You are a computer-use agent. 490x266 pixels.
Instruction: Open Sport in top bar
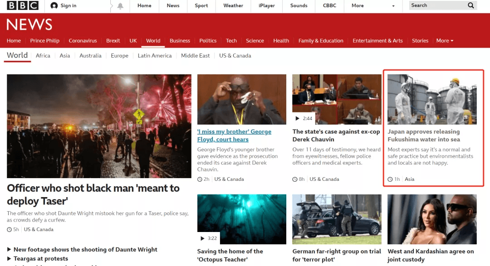(201, 5)
